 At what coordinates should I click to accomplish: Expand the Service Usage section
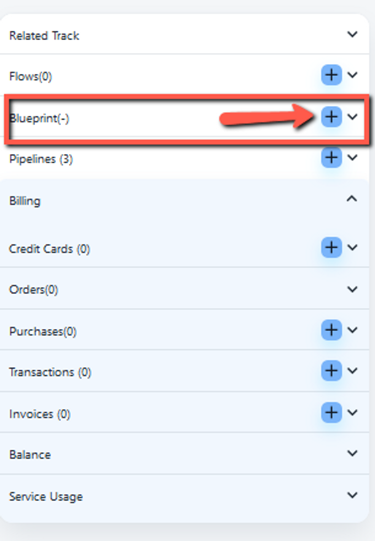tap(352, 495)
